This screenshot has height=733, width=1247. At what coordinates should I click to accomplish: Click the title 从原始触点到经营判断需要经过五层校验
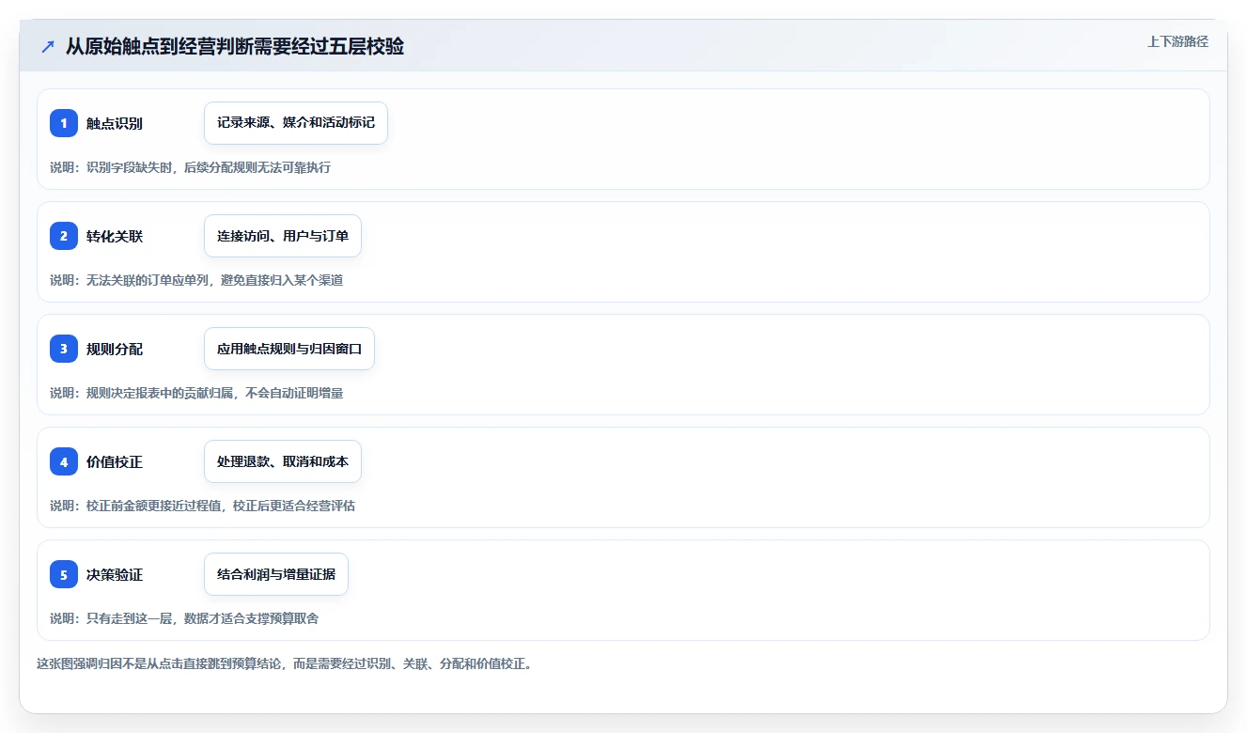235,47
